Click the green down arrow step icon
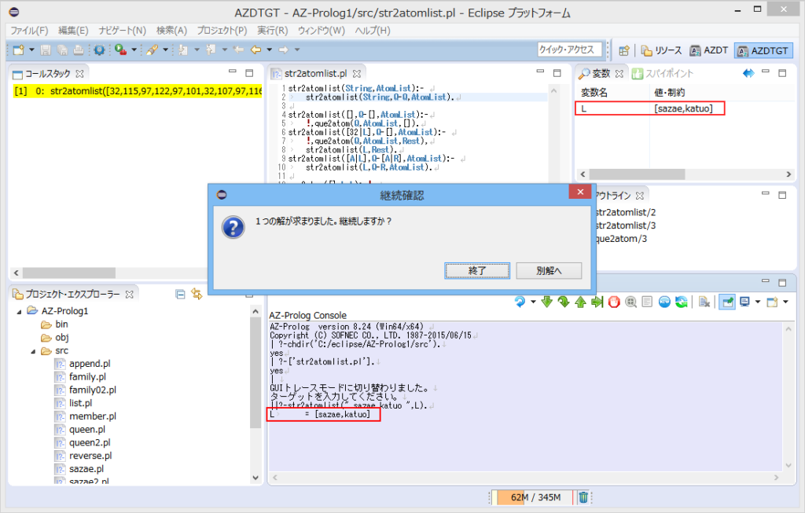 coord(548,302)
